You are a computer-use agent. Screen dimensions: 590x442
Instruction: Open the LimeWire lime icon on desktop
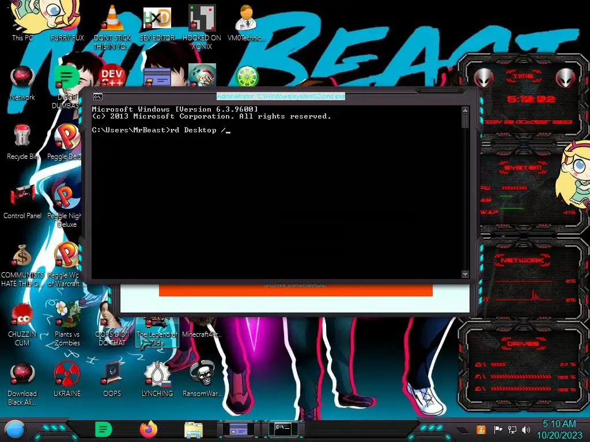[247, 76]
